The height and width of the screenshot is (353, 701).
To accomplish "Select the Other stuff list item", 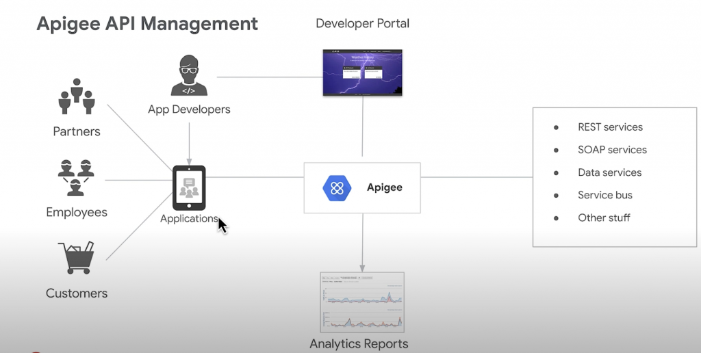I will [x=604, y=218].
